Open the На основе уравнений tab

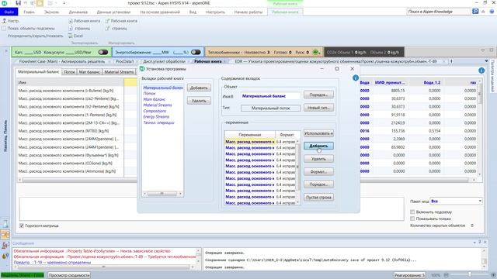pos(160,12)
